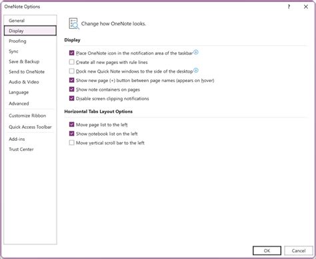Toggle Show new page (+) button checkbox

[71, 80]
